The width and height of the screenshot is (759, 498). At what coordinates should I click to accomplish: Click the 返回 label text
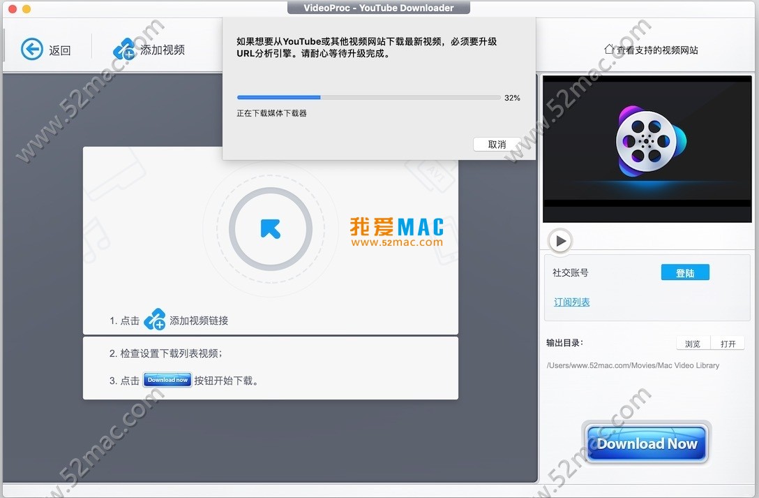(60, 50)
